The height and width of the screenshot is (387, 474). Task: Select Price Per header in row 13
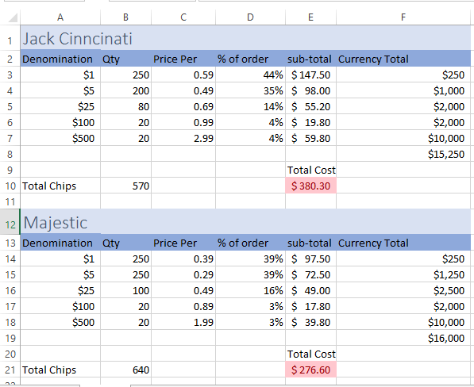[x=183, y=243]
